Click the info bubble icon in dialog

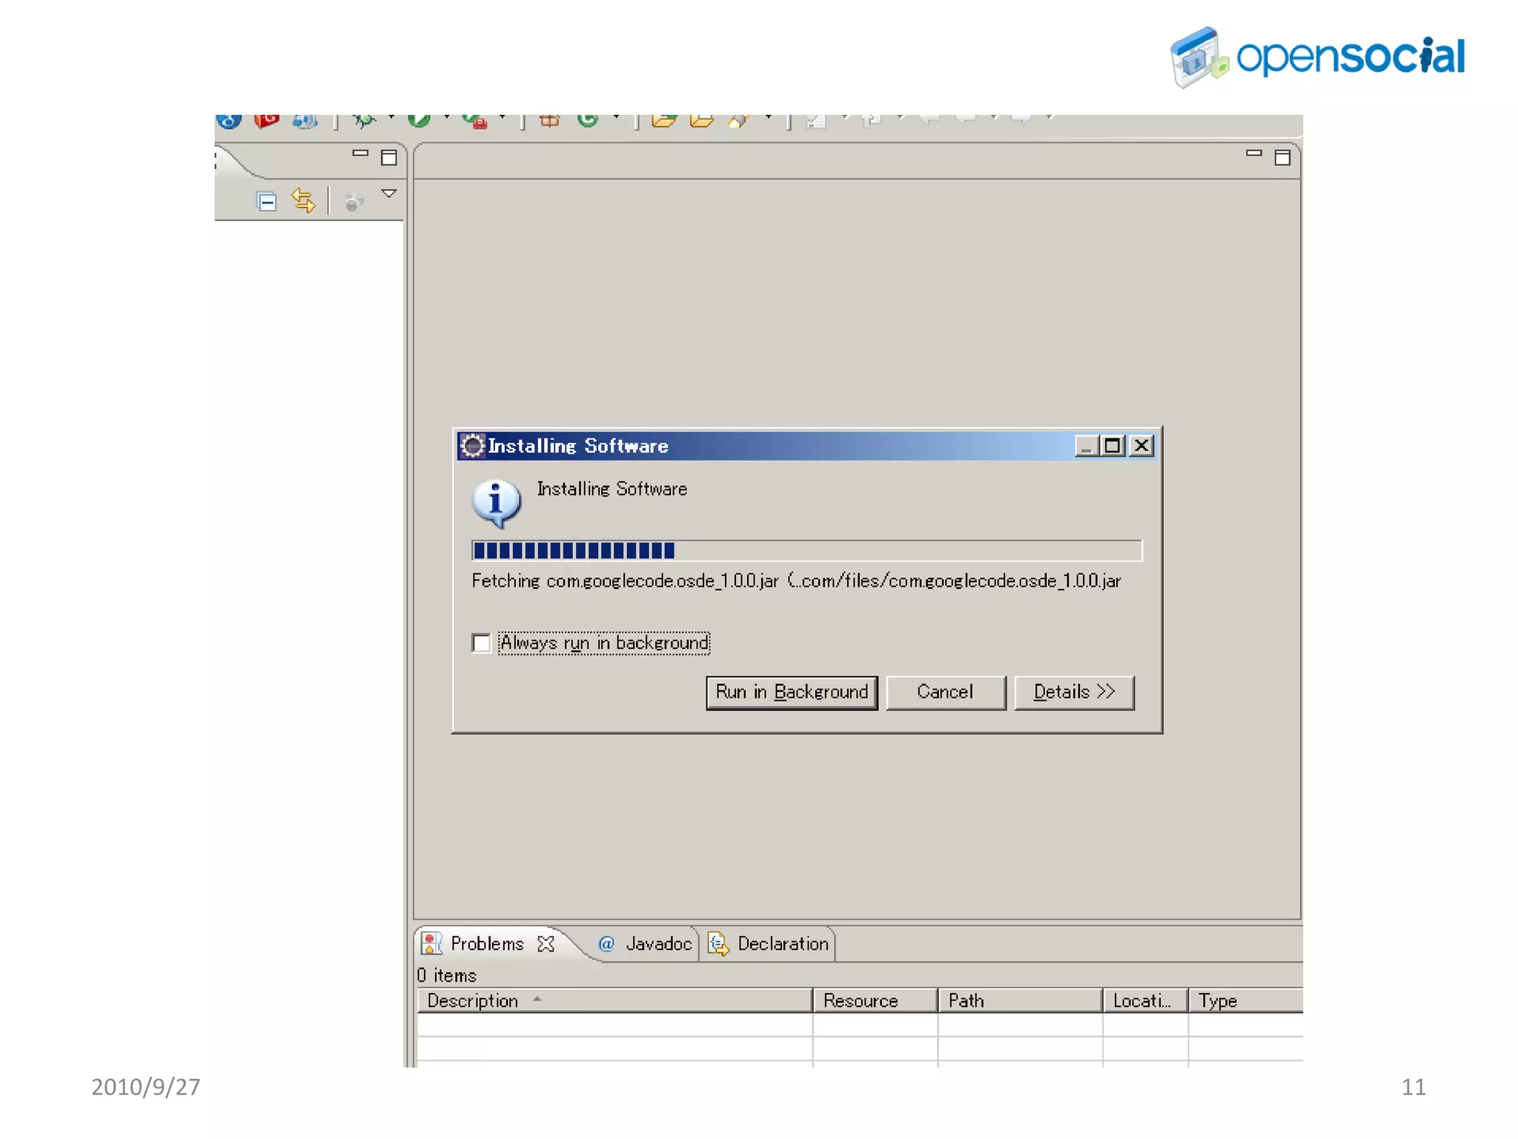click(x=496, y=502)
